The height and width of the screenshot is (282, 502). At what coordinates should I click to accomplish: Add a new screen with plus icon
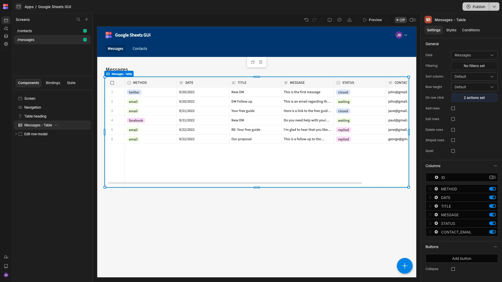click(87, 20)
